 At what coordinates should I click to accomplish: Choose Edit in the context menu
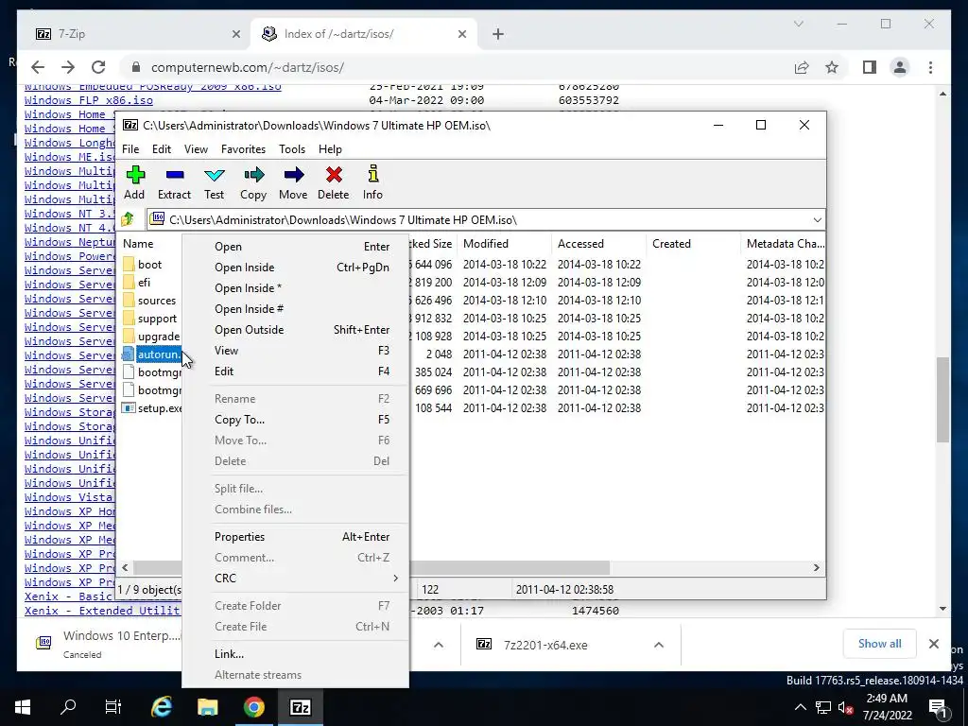pyautogui.click(x=296, y=371)
